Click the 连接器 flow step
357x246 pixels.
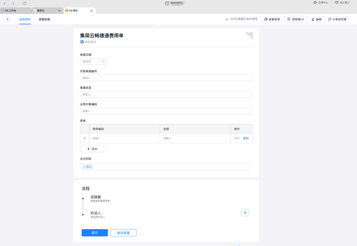point(95,197)
